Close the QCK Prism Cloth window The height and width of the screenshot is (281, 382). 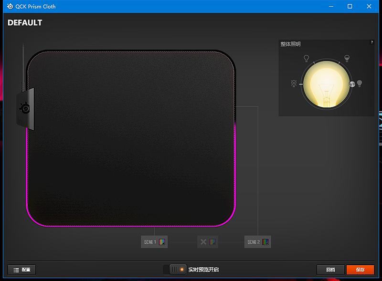[x=369, y=6]
